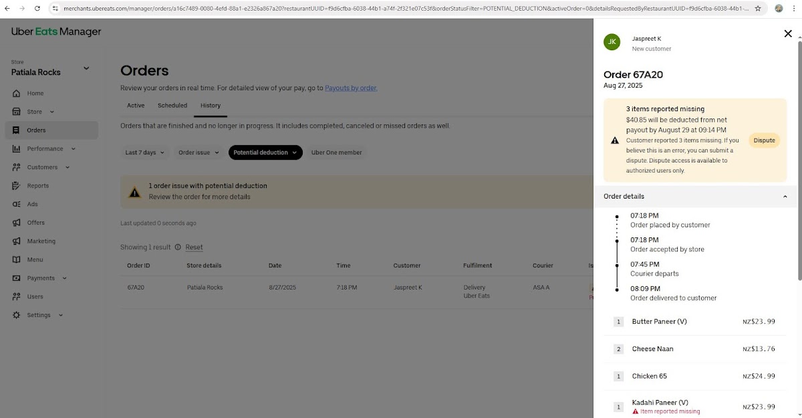The height and width of the screenshot is (418, 802).
Task: Click the Orders receipt icon in sidebar
Action: tap(16, 130)
